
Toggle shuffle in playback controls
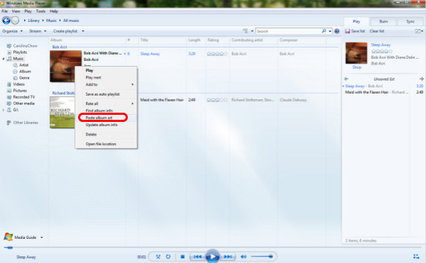point(158,257)
